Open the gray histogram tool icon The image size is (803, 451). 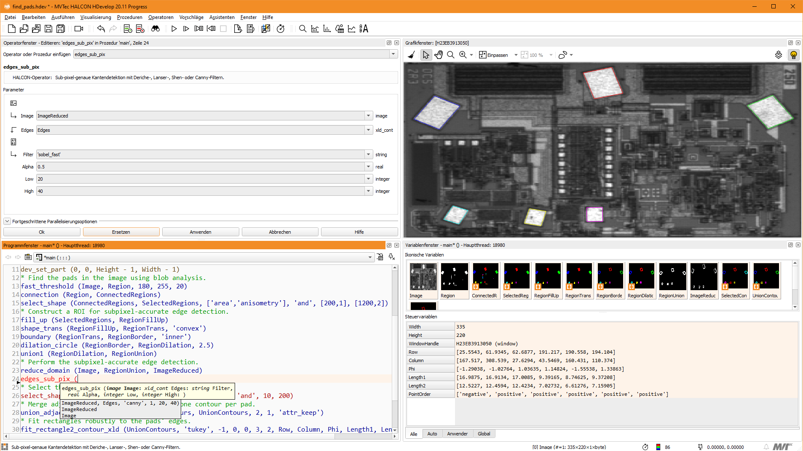(x=315, y=29)
